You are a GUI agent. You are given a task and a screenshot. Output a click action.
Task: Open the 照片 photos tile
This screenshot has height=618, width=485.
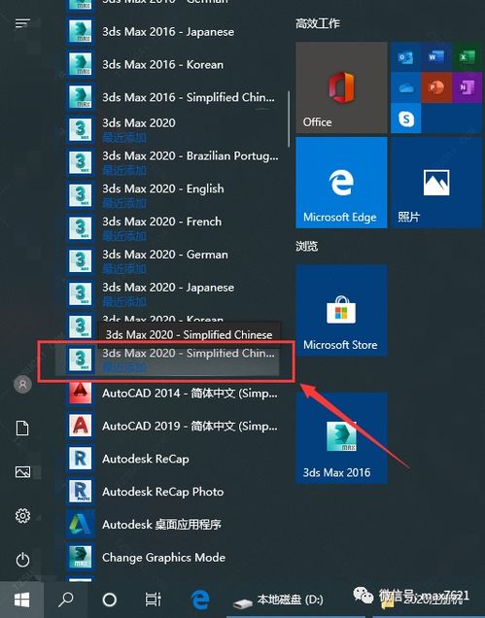[x=436, y=183]
